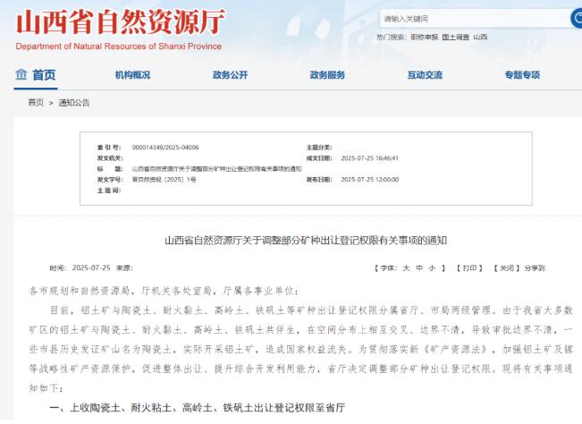Set font size to 小
The width and height of the screenshot is (582, 424).
(x=432, y=268)
